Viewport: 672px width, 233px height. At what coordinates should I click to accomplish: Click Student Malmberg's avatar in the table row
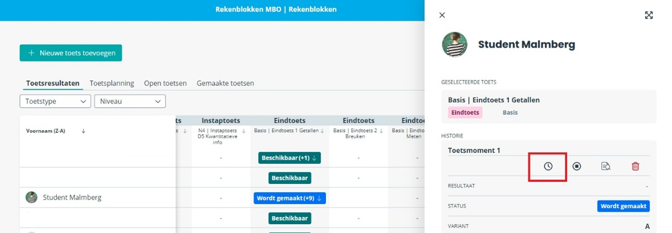point(32,197)
